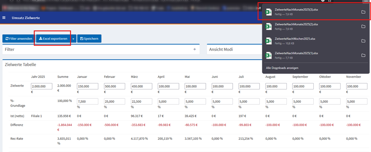Open the hamburger menu beside Umsatz Zielwerte
This screenshot has height=152, width=371.
pos(4,18)
